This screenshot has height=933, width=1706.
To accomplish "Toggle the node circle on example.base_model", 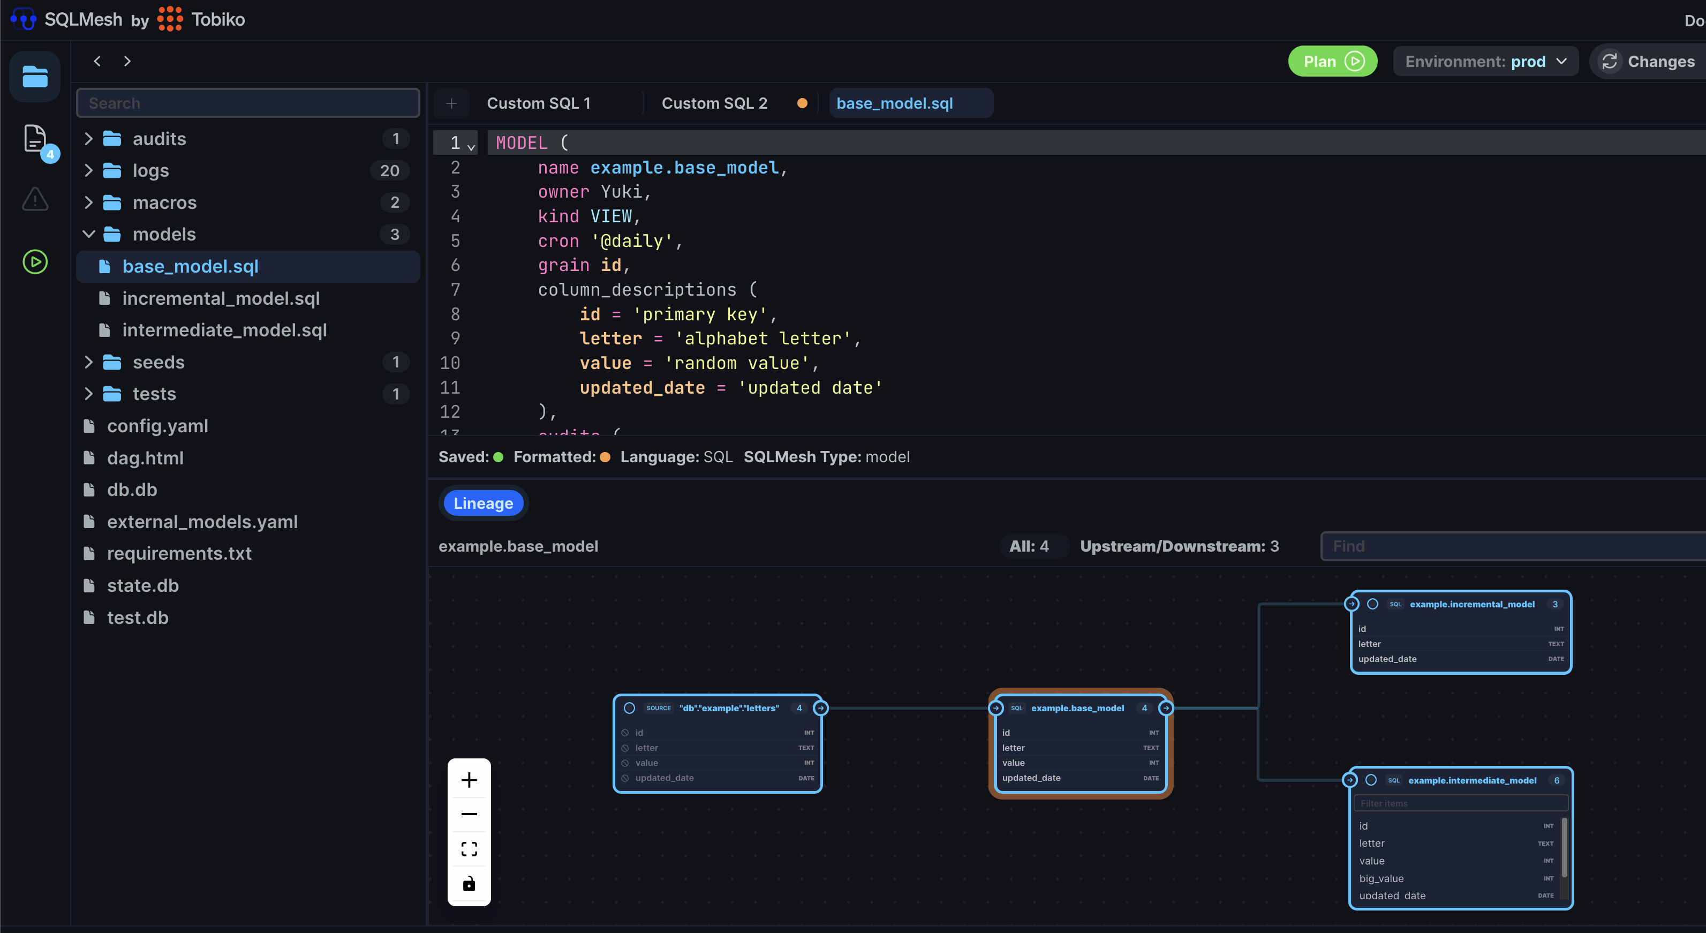I will pos(998,708).
